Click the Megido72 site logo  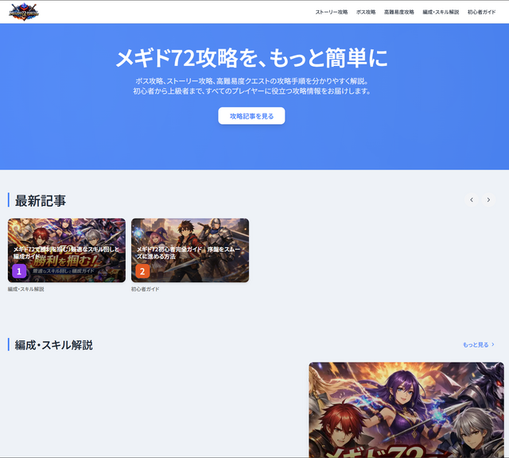[x=24, y=12]
